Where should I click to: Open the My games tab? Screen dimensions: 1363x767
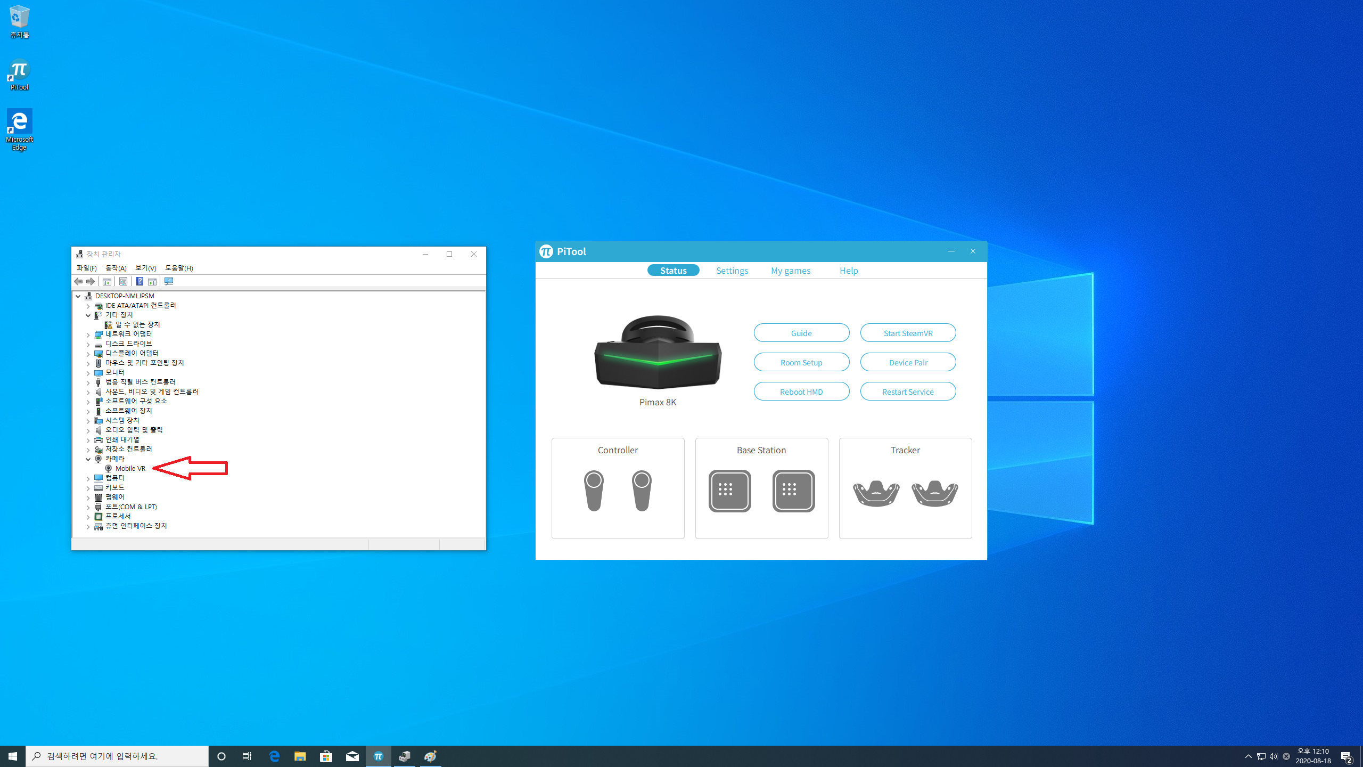tap(790, 271)
